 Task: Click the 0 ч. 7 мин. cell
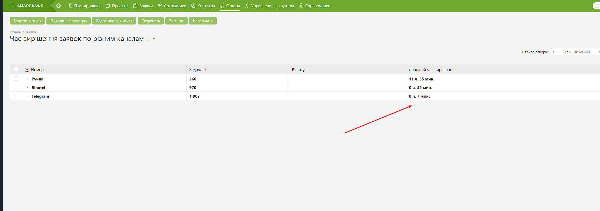pyautogui.click(x=419, y=96)
